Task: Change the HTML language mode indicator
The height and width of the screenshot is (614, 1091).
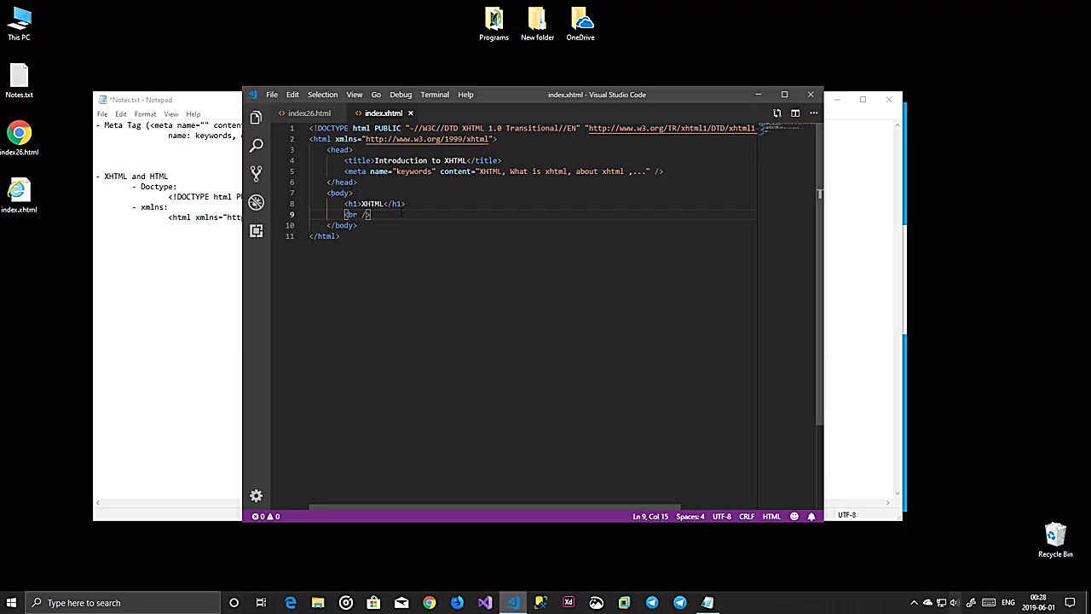Action: tap(771, 516)
